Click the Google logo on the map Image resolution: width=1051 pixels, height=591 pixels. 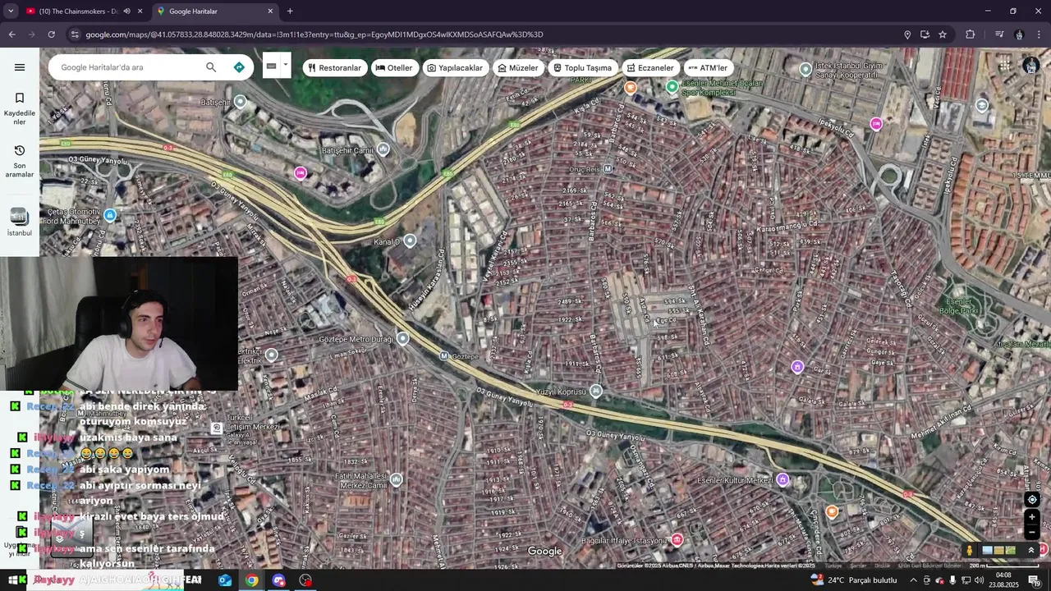(544, 552)
